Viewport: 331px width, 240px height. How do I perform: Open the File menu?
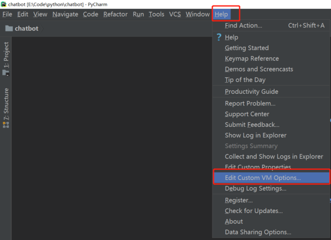(x=7, y=14)
